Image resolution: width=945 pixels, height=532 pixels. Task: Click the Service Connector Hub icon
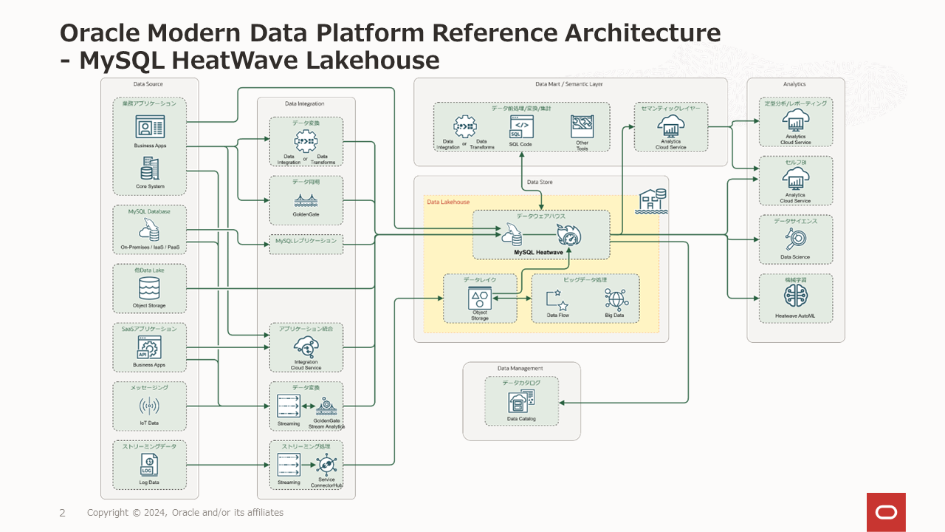pyautogui.click(x=327, y=465)
